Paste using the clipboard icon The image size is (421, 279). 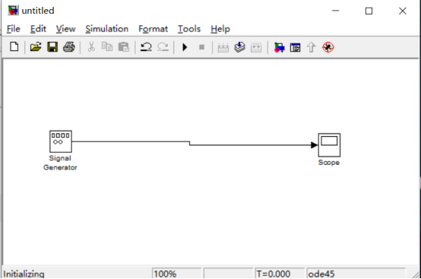coord(124,46)
